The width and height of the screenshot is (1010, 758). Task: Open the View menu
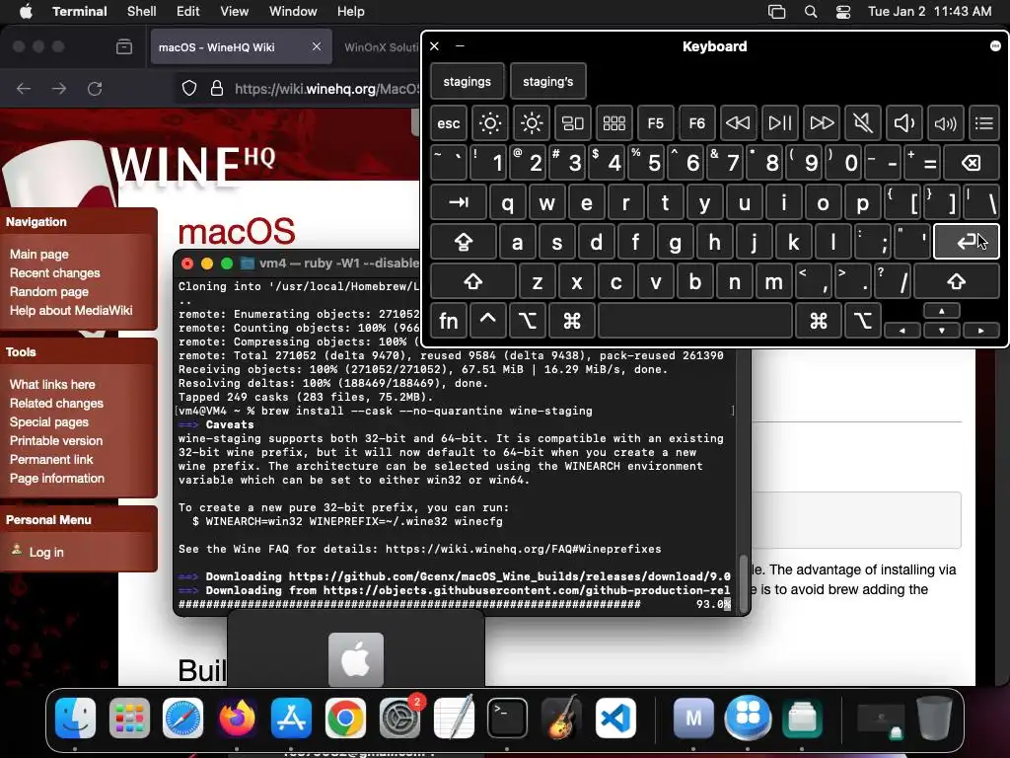click(234, 11)
